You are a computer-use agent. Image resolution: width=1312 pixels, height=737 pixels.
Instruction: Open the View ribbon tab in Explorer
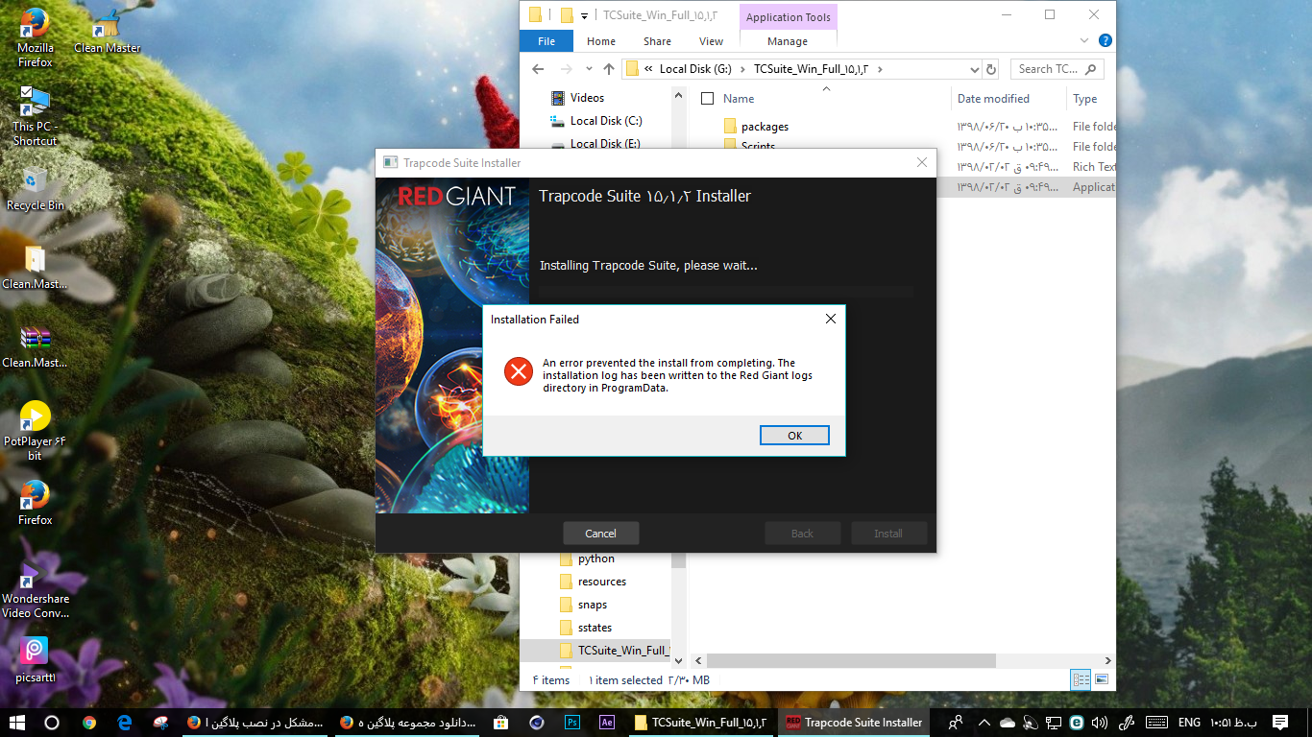click(x=712, y=41)
